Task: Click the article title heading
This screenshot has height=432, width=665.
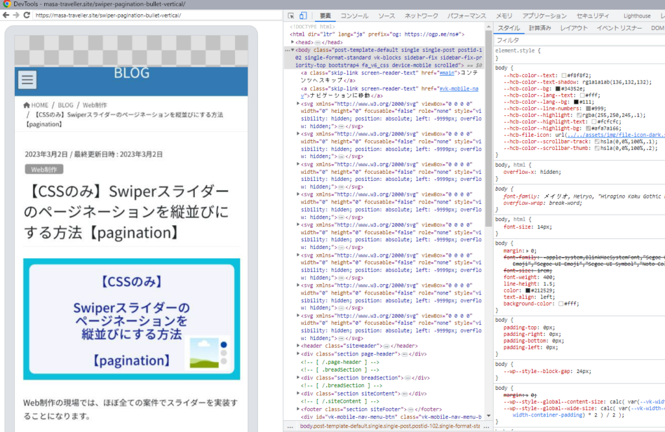Action: coord(127,211)
